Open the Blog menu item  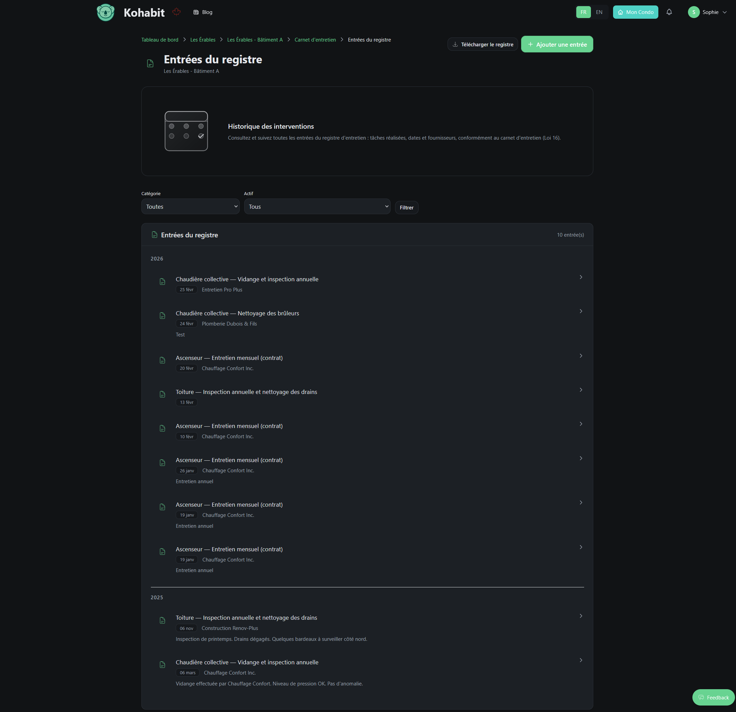point(203,12)
